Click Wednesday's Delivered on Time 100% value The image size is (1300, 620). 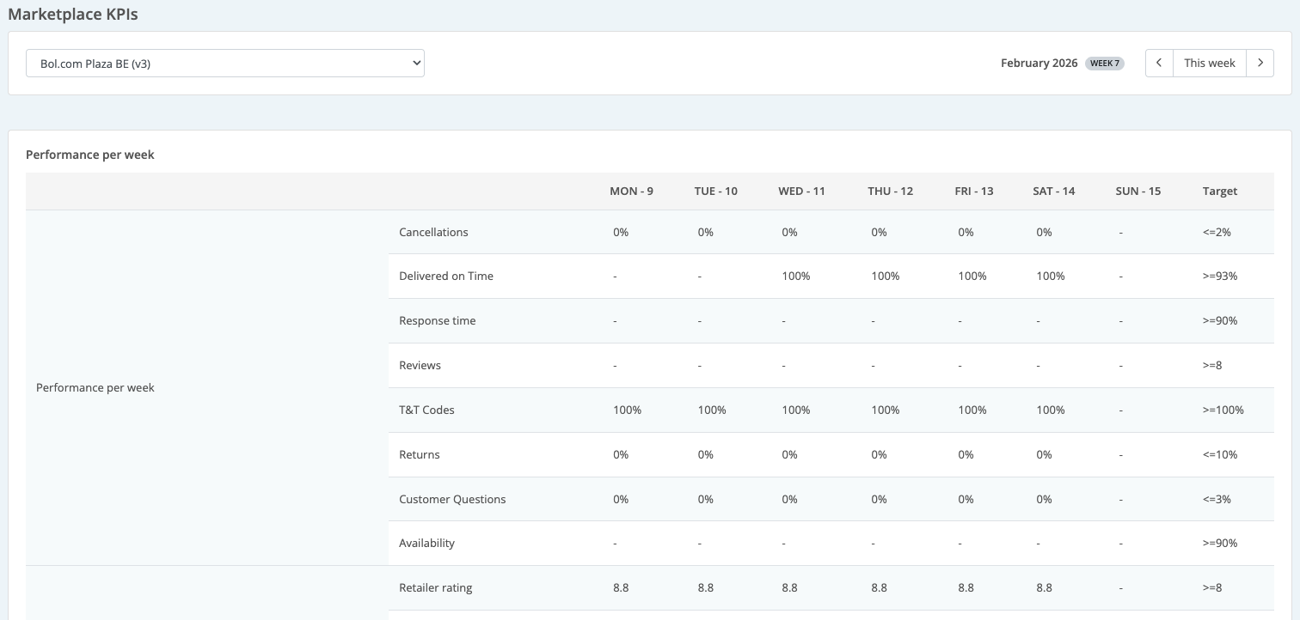point(796,277)
